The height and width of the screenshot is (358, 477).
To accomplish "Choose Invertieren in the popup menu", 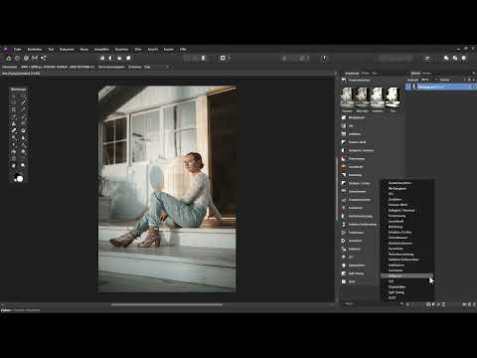I will pos(406,270).
